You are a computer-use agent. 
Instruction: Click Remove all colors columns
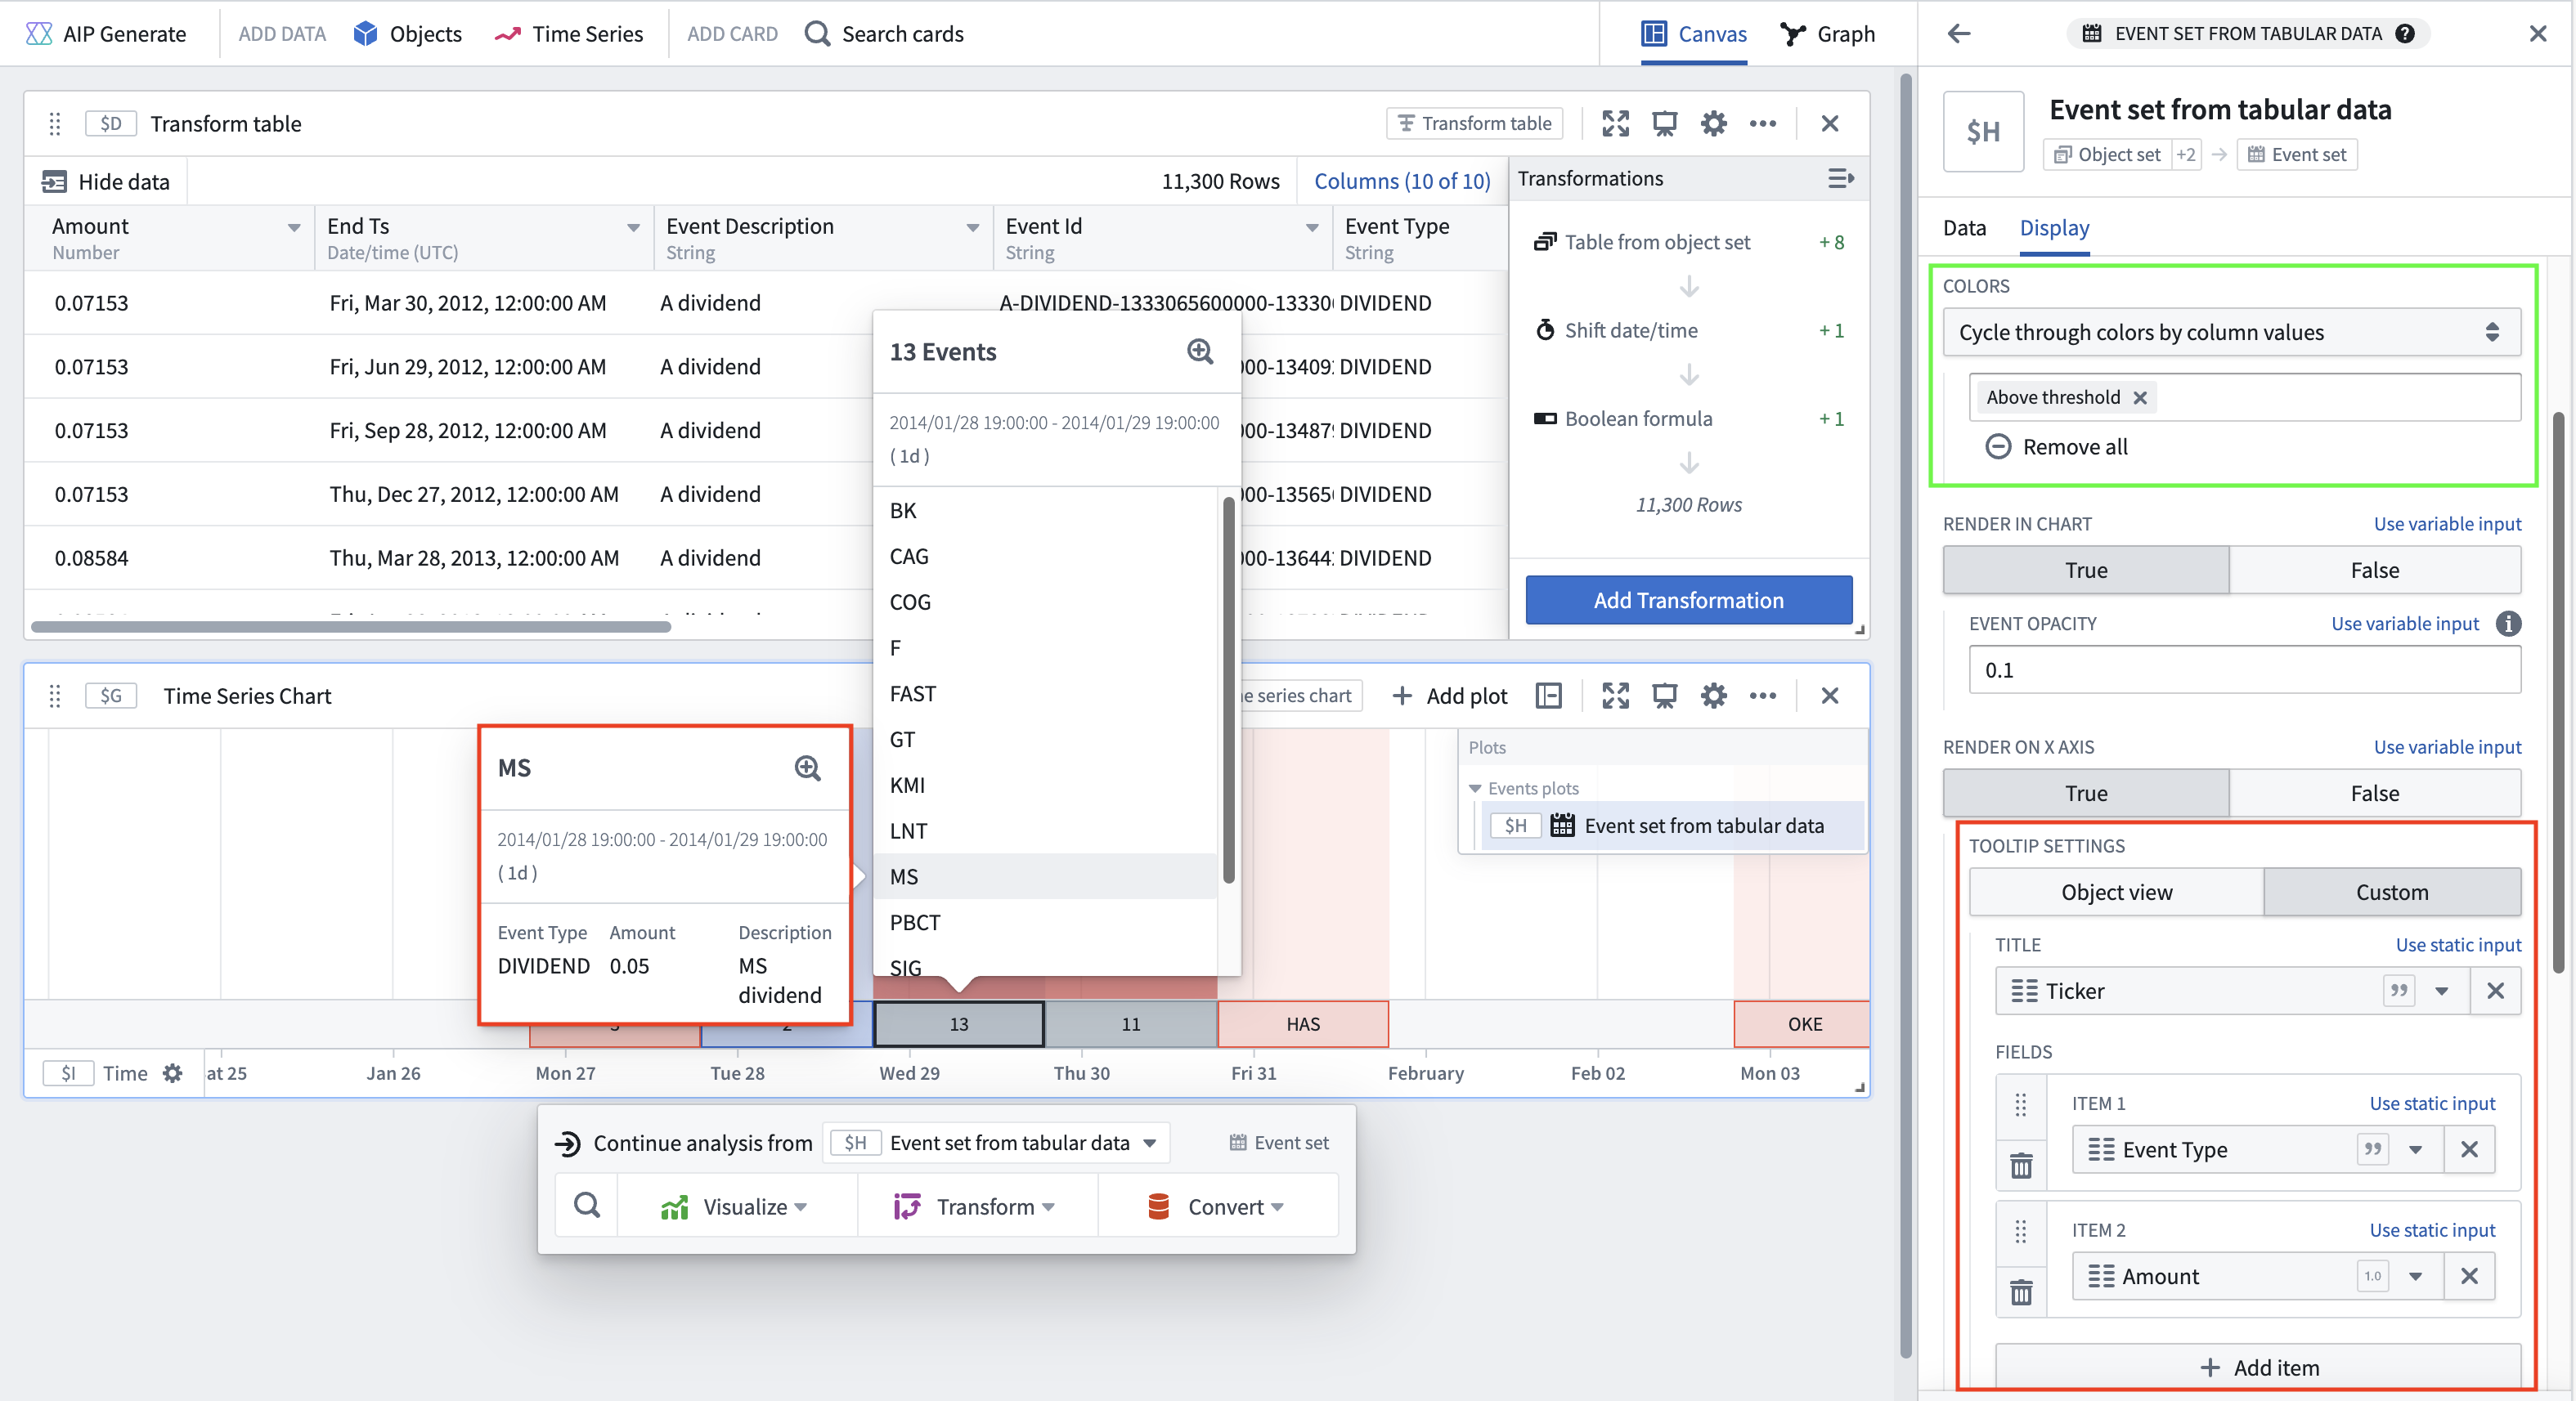point(2056,446)
